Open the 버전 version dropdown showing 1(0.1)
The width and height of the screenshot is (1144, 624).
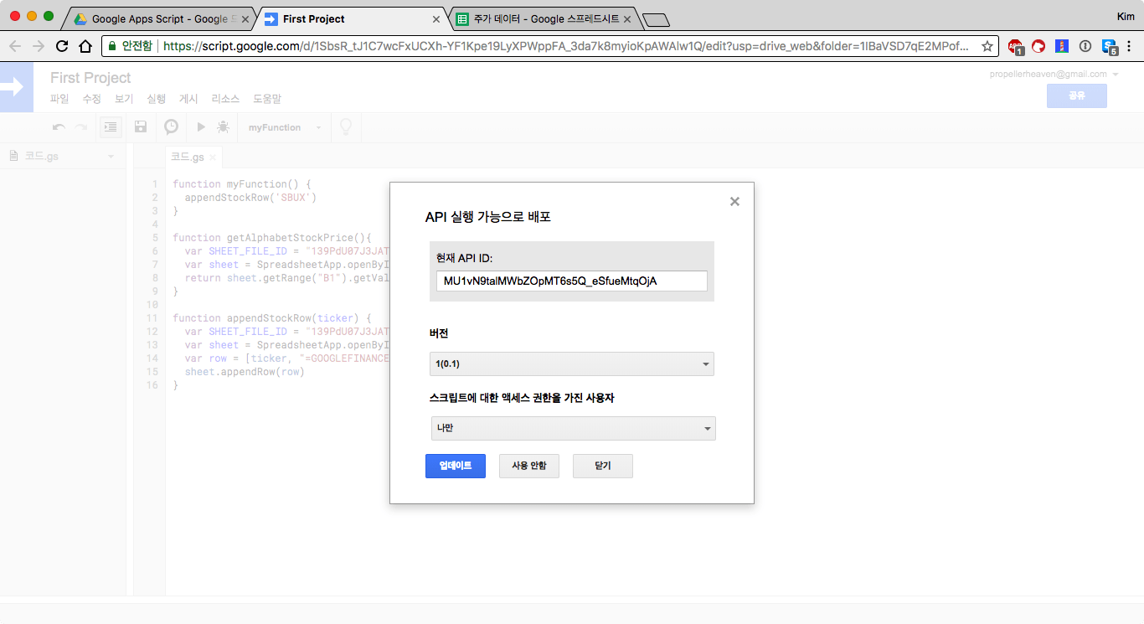point(571,364)
